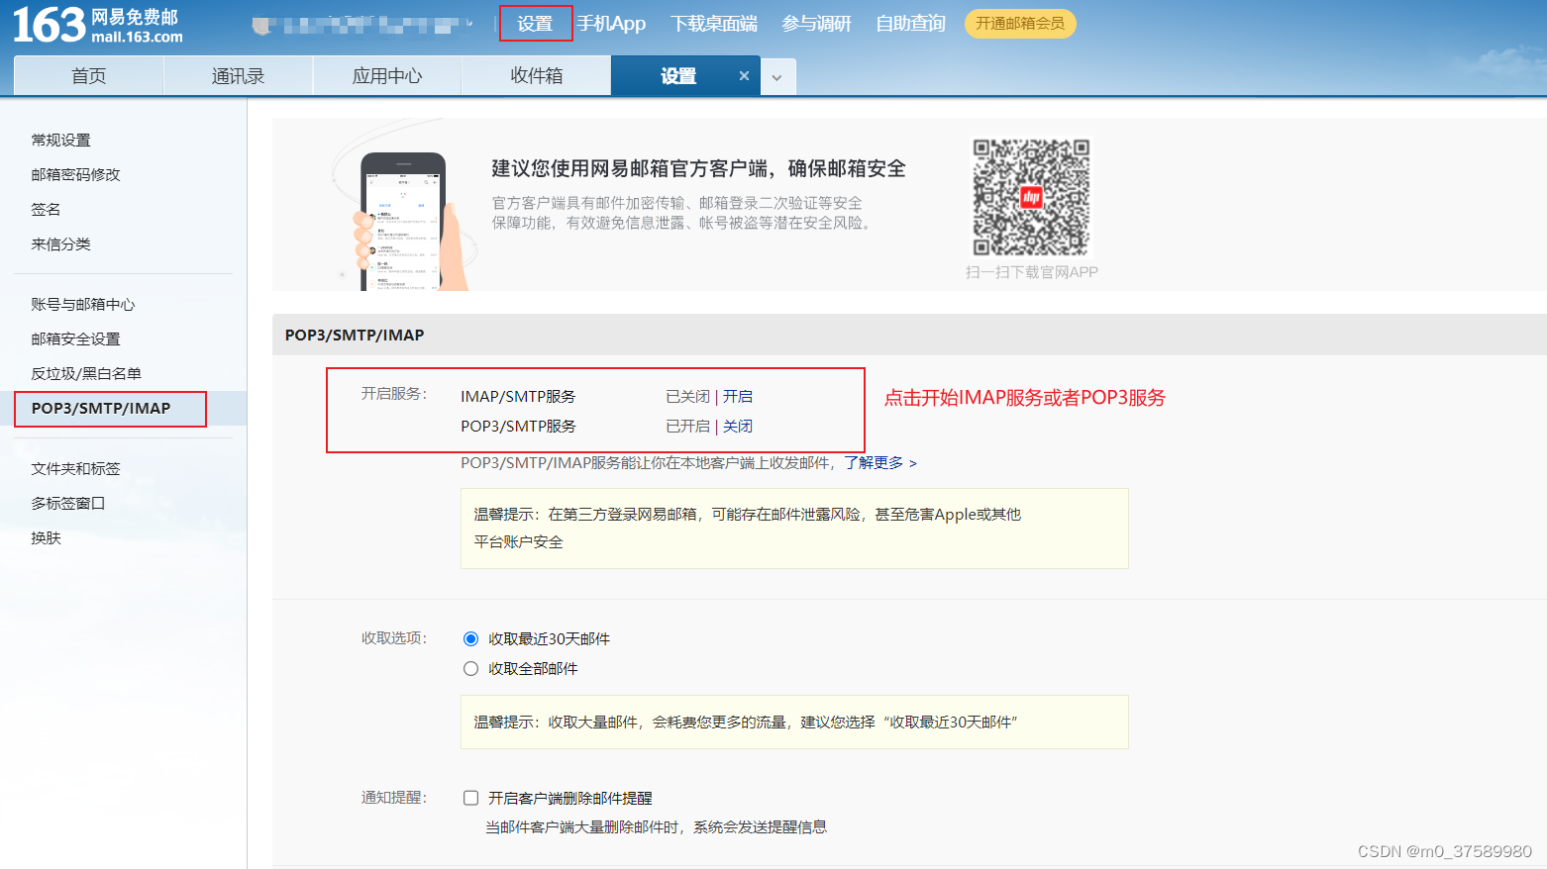Screen dimensions: 1547x869
Task: Switch to the 收件箱 tab
Action: [536, 75]
